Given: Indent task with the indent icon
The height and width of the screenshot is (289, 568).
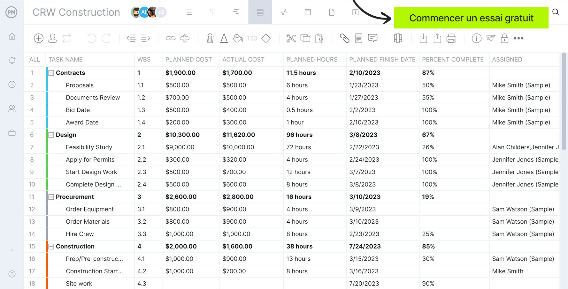Looking at the screenshot, I should coord(145,38).
